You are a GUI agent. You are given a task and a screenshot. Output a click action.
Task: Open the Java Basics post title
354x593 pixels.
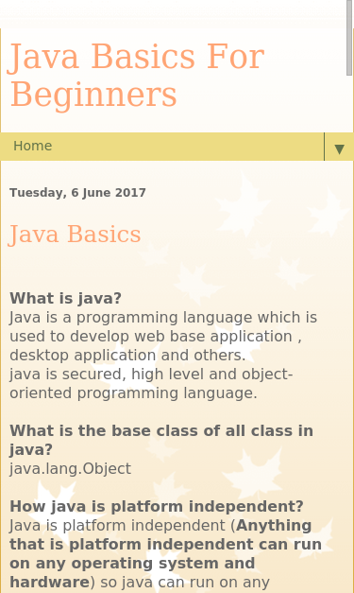click(75, 235)
